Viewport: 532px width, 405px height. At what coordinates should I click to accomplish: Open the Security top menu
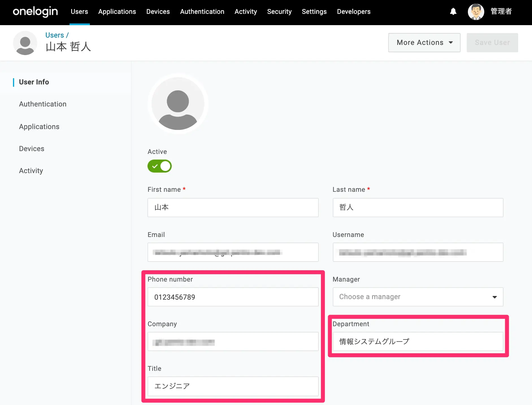tap(279, 12)
